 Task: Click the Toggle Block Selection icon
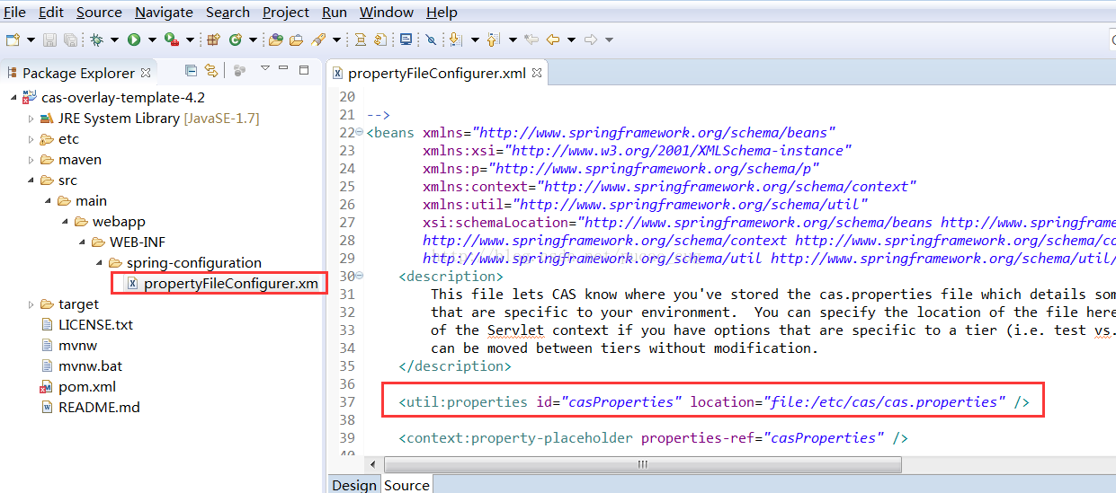click(380, 40)
